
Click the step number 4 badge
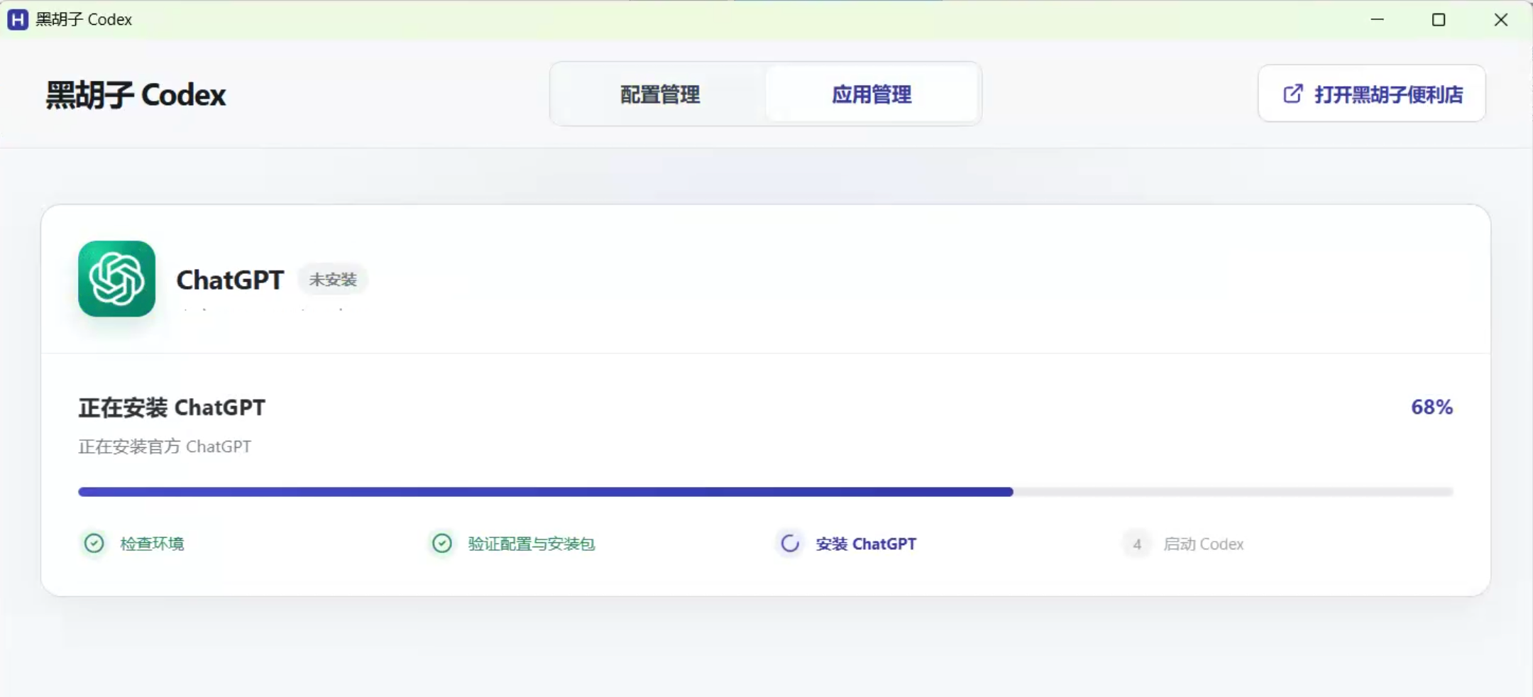point(1137,544)
